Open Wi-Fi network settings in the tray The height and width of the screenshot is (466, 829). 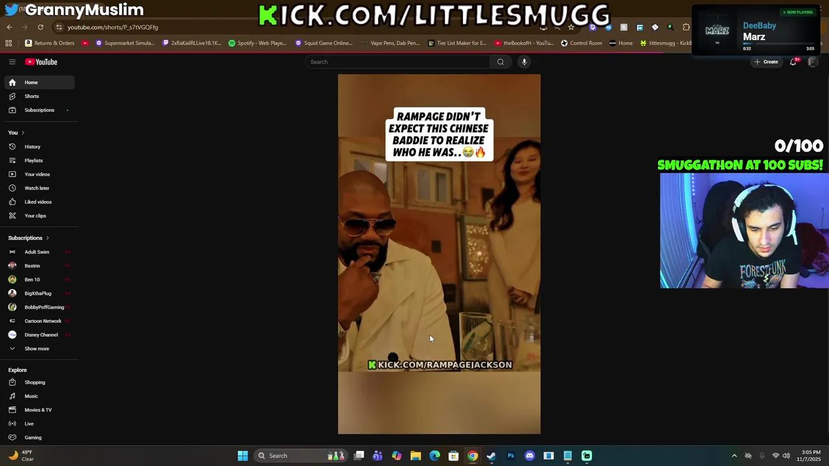click(775, 456)
